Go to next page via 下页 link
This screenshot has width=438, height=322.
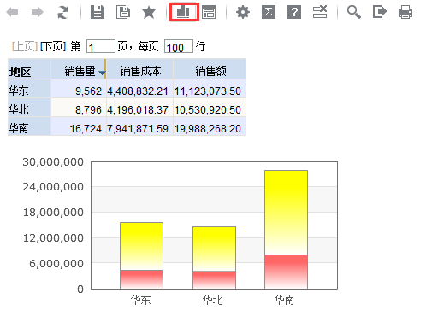click(x=53, y=46)
